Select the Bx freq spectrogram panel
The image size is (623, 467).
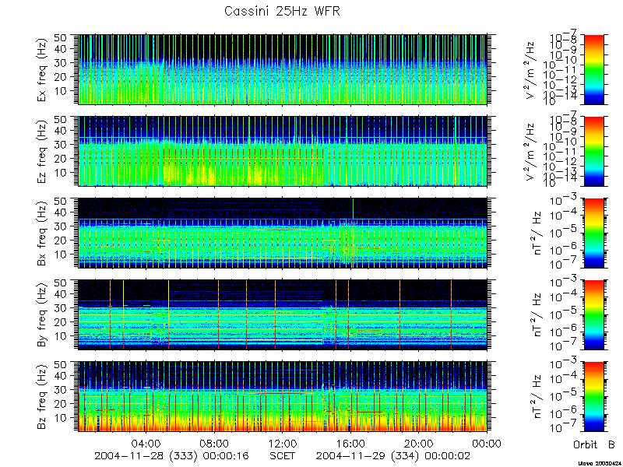(283, 233)
